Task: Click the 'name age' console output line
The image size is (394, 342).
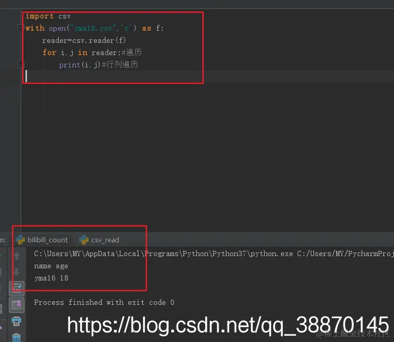Action: tap(51, 266)
